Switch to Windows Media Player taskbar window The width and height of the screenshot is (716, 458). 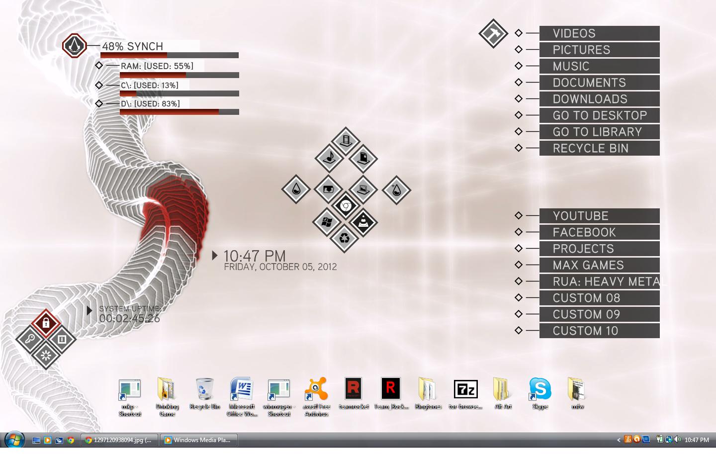click(x=199, y=440)
